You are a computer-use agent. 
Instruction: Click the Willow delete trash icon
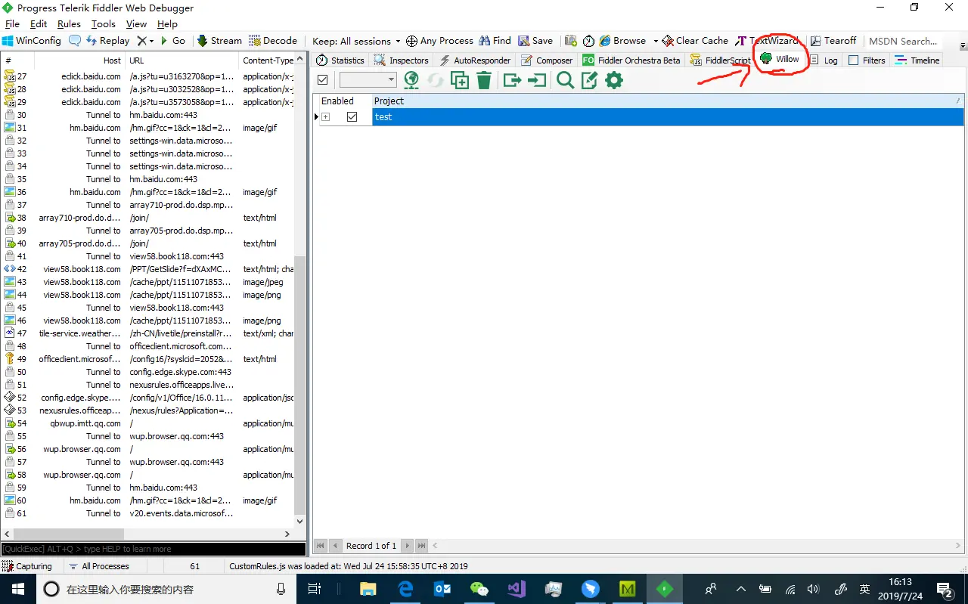click(x=485, y=80)
